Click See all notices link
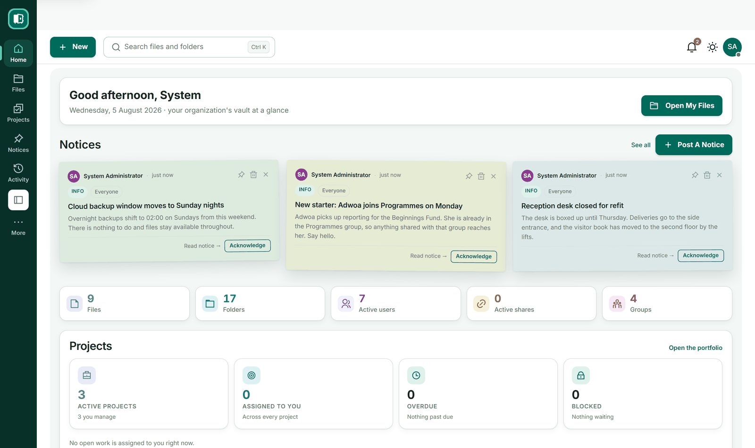Viewport: 755px width, 448px height. (x=641, y=145)
